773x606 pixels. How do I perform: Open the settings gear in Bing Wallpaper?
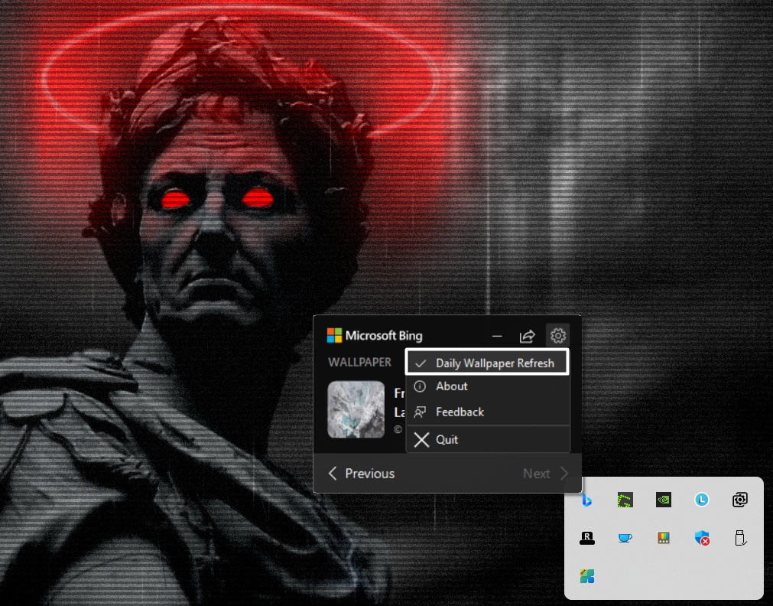coord(557,336)
